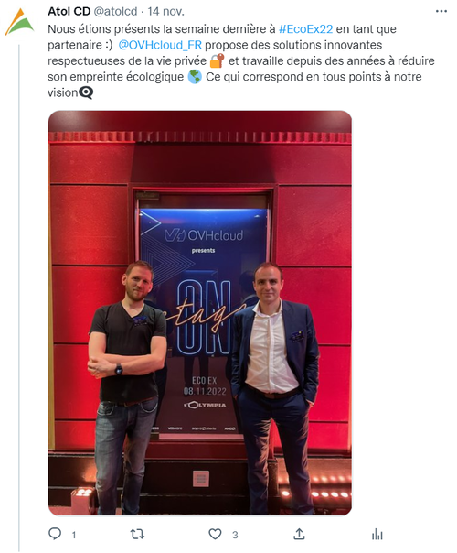Open the @OVHcloud_FR mention
Screen dimensions: 457x553
pos(160,45)
